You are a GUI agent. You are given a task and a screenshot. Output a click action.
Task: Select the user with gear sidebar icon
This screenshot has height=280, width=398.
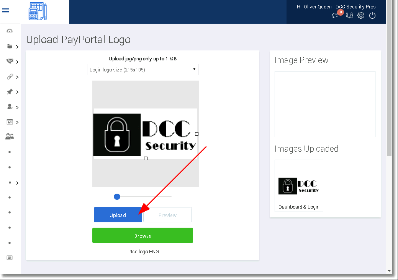pyautogui.click(x=10, y=107)
